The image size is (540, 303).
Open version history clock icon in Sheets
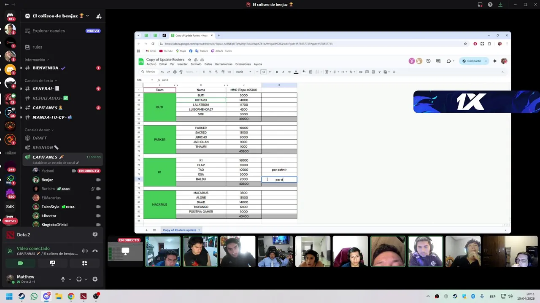coord(428,61)
